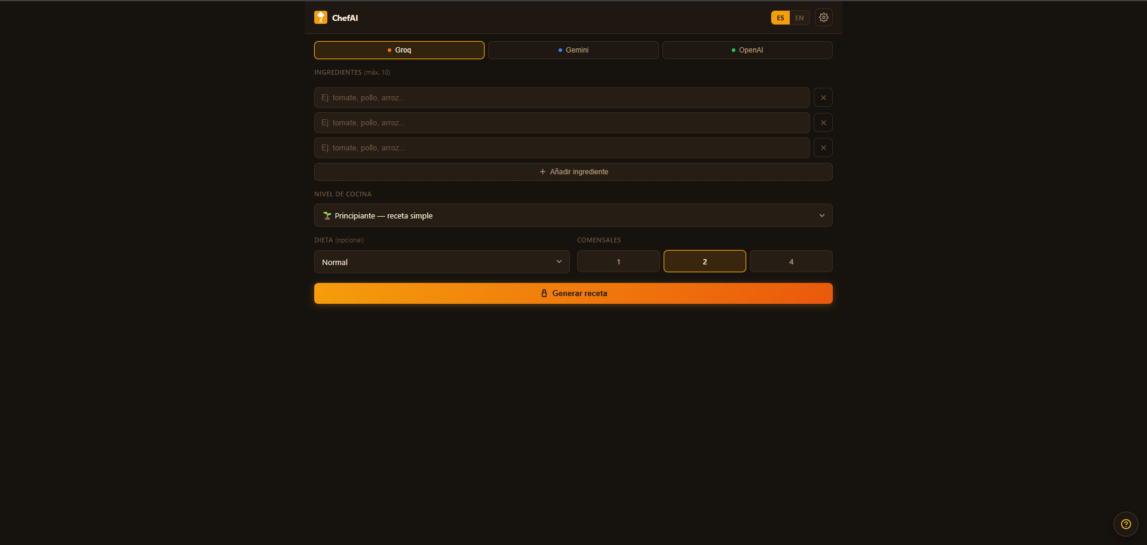The height and width of the screenshot is (545, 1147).
Task: Remove the first ingredient row with X
Action: [x=823, y=97]
